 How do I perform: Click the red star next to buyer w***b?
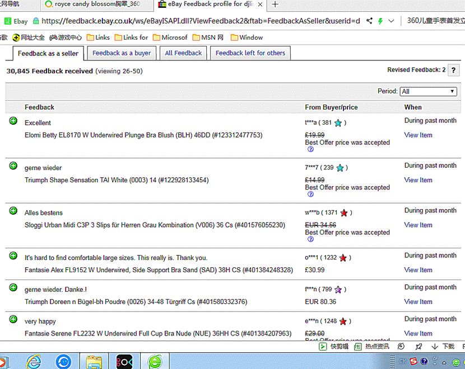(344, 213)
